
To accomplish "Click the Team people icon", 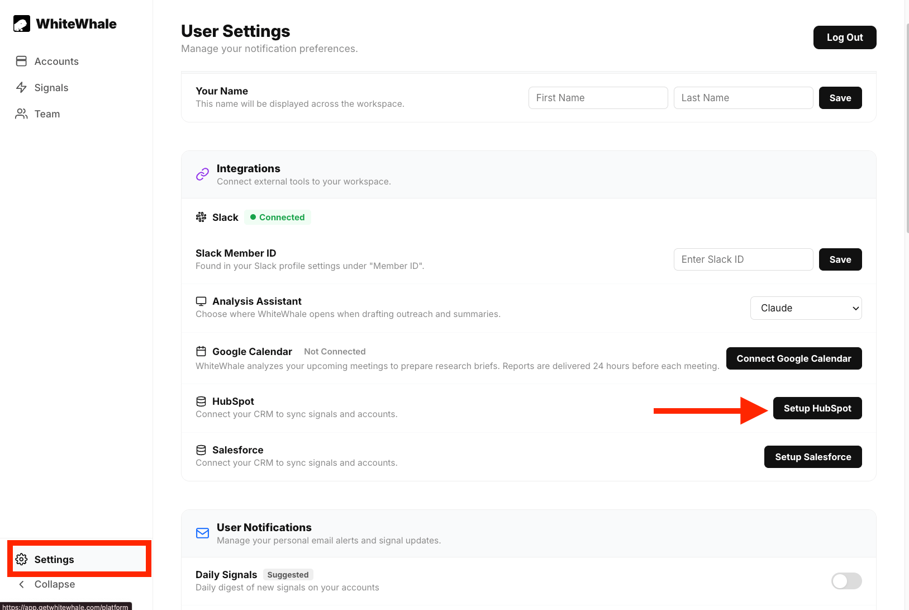I will (22, 114).
